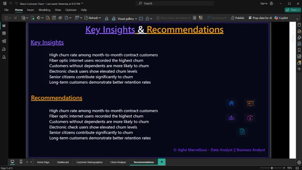Open DAX query view in left sidebar
Image resolution: width=302 pixels, height=170 pixels.
(x=4, y=49)
